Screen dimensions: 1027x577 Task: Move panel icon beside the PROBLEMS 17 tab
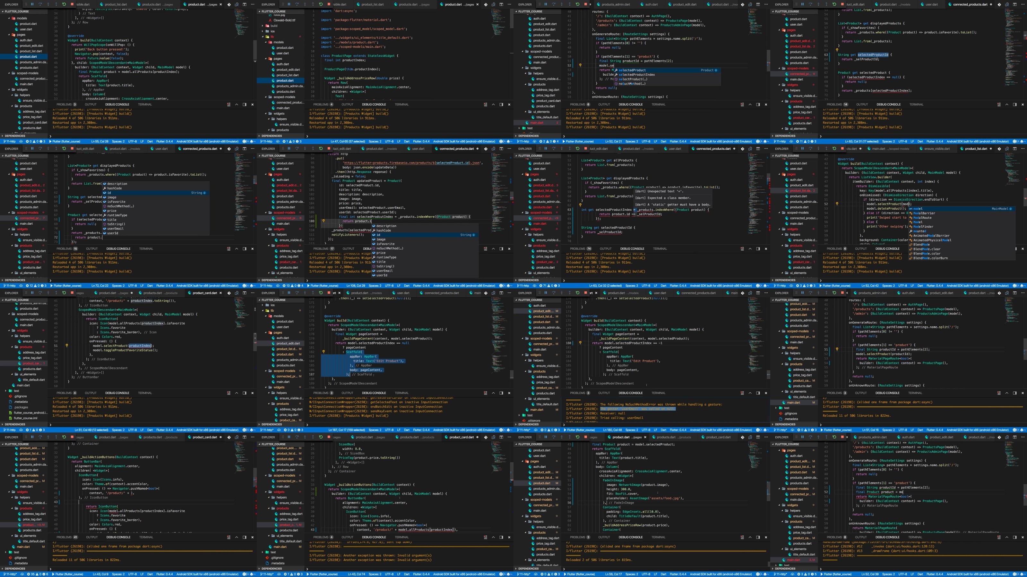501,249
